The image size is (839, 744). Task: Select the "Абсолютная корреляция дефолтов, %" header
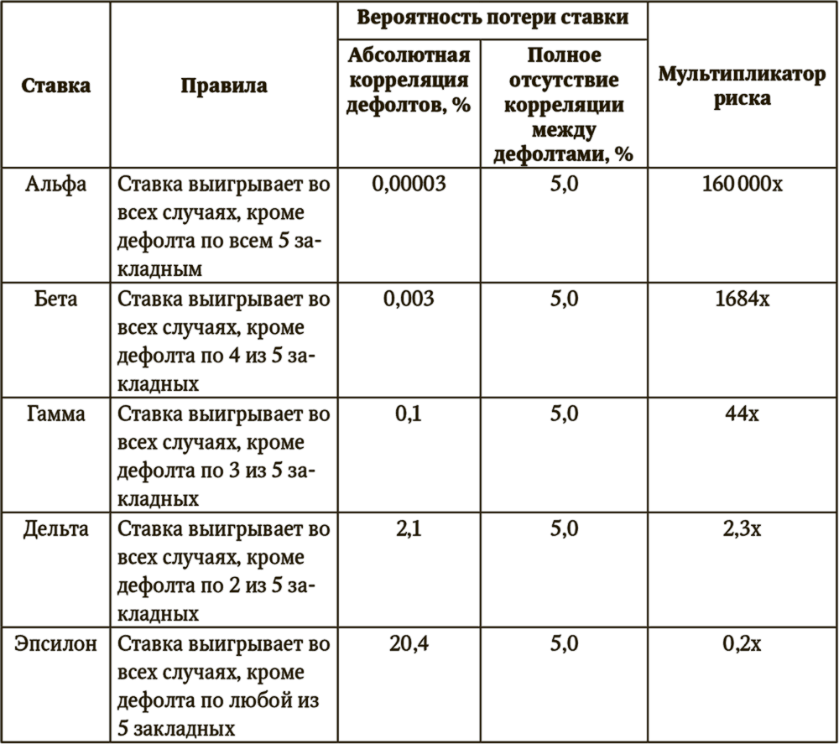pos(409,81)
